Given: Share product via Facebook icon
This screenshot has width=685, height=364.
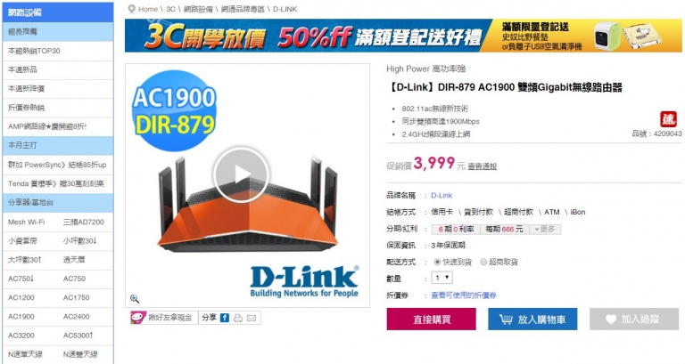Looking at the screenshot, I should click(x=225, y=318).
